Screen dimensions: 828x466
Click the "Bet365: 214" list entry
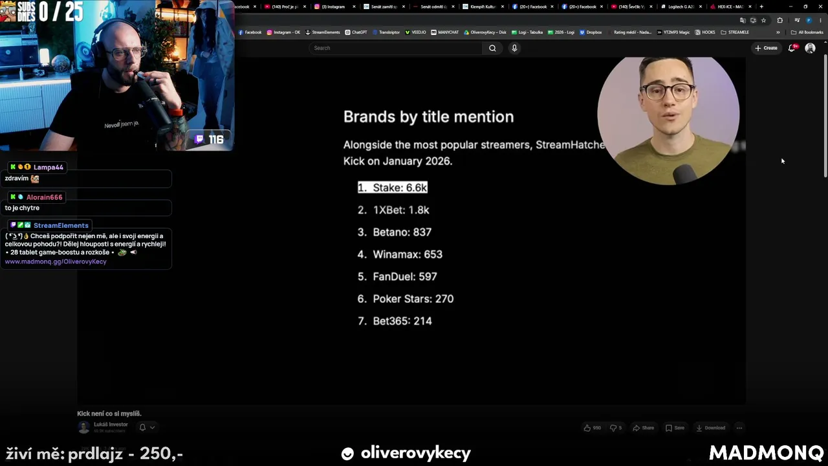pyautogui.click(x=395, y=321)
